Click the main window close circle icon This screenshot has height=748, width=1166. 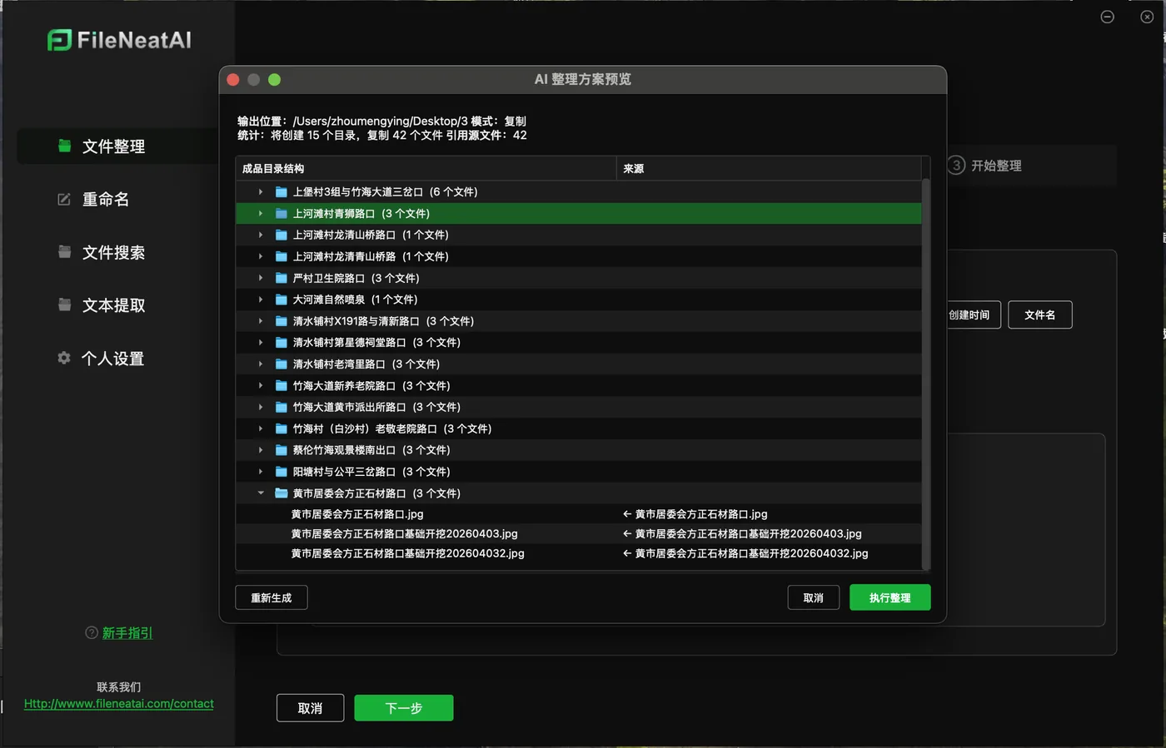(1146, 17)
